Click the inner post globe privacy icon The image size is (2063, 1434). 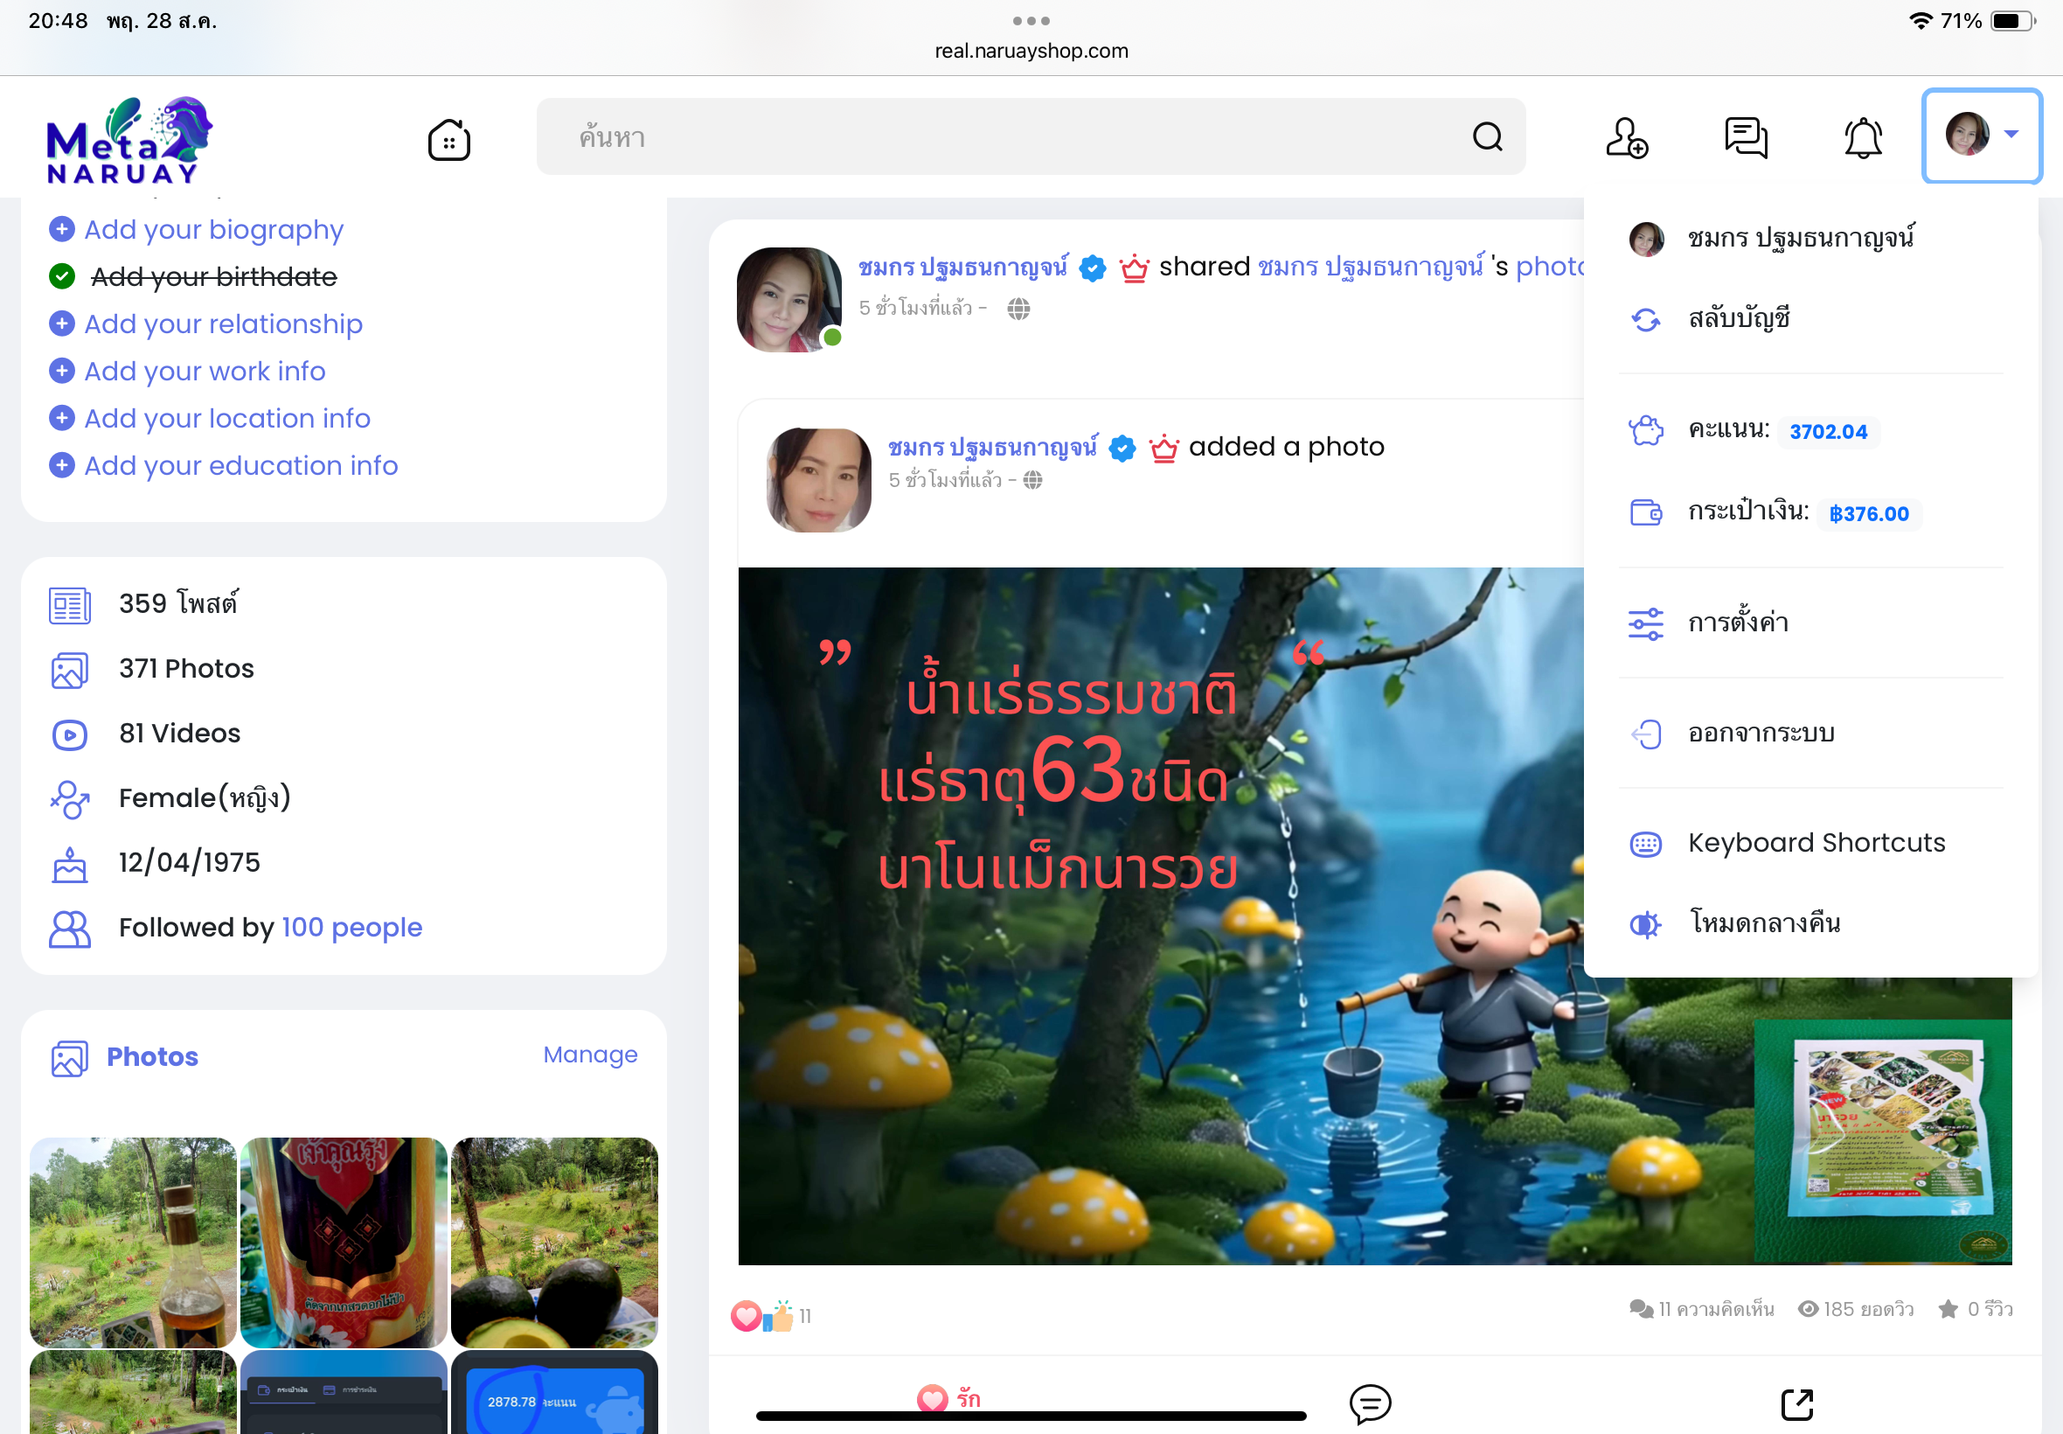tap(1033, 480)
